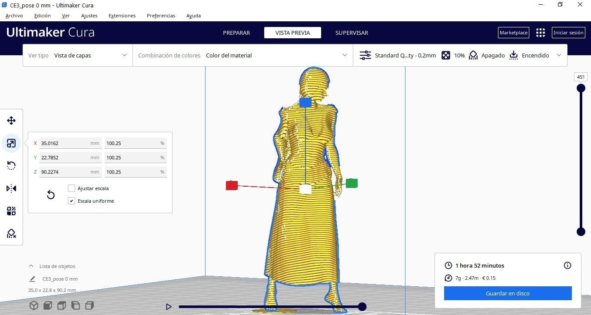This screenshot has width=591, height=315.
Task: Select the Scale tool
Action: 11,143
